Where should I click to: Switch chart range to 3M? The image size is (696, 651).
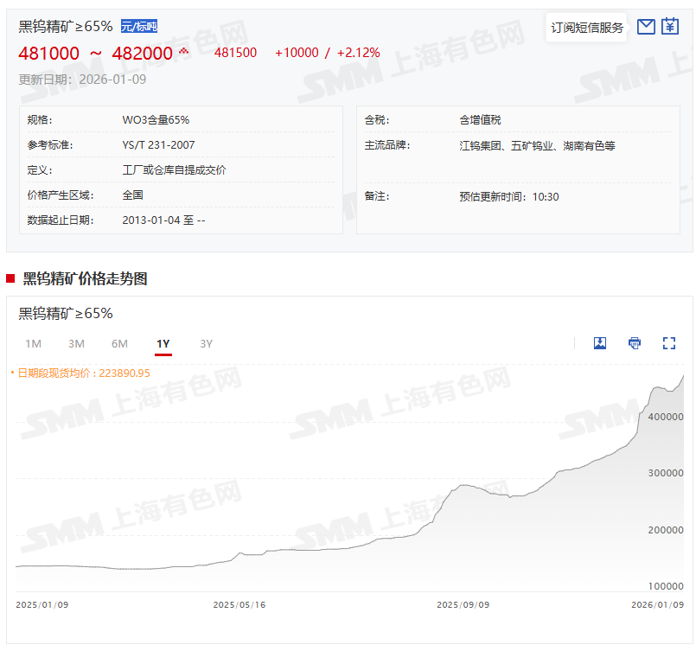[x=76, y=344]
